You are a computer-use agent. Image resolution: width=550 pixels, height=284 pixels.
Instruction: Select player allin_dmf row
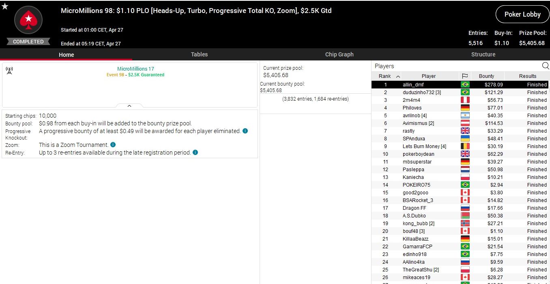coord(413,85)
